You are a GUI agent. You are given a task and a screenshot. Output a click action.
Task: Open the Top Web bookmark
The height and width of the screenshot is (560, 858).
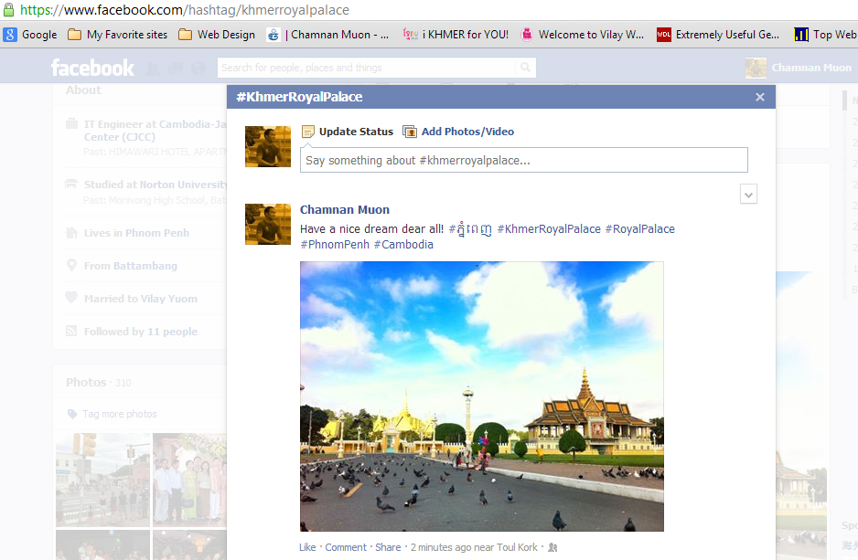coord(825,35)
